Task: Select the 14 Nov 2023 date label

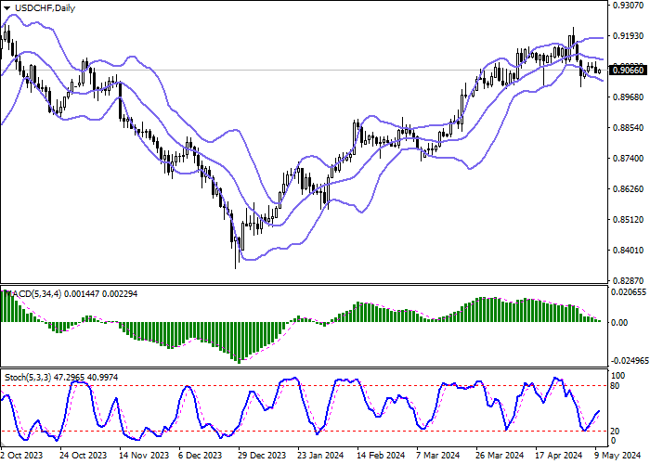Action: 144,456
